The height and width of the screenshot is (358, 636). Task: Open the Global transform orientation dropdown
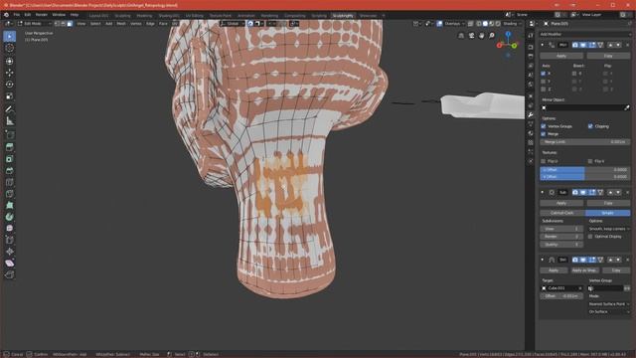[233, 24]
